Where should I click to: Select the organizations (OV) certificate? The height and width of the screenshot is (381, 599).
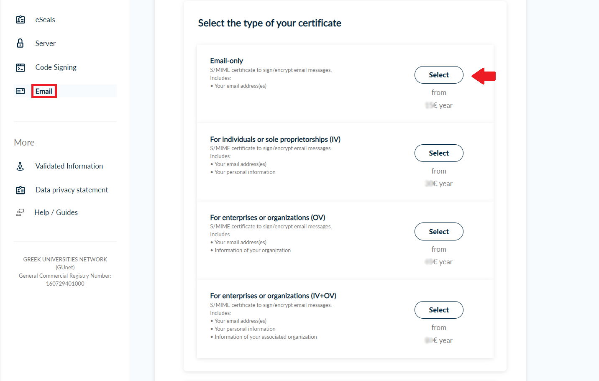tap(439, 232)
